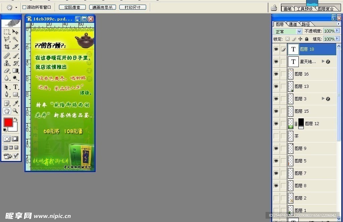This screenshot has height=222, width=343.
Task: Hide layer 图层 12
Action: point(276,124)
